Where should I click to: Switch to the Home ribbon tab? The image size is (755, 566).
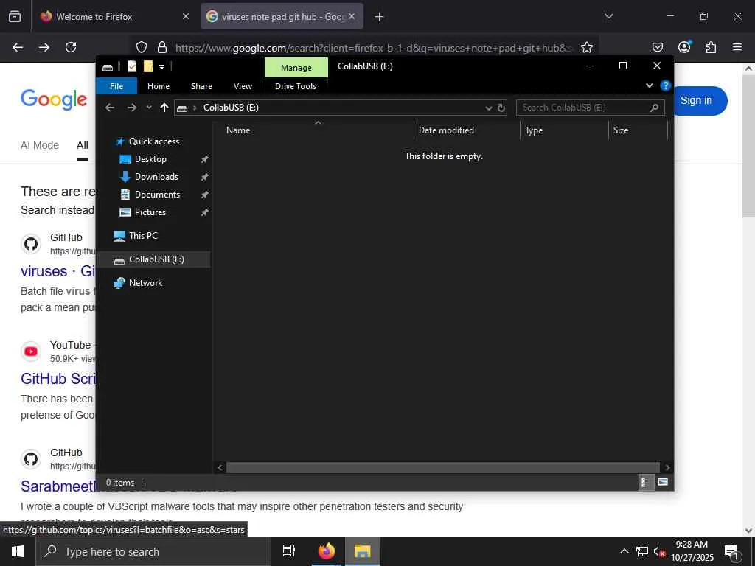click(159, 86)
